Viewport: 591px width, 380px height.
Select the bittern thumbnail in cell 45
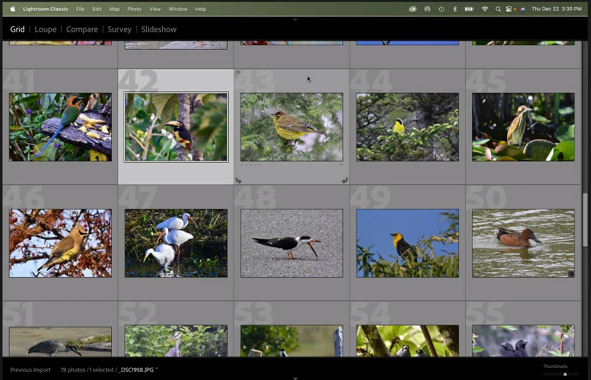(523, 127)
